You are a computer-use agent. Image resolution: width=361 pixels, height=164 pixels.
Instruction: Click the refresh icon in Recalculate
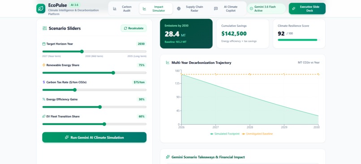coord(125,28)
